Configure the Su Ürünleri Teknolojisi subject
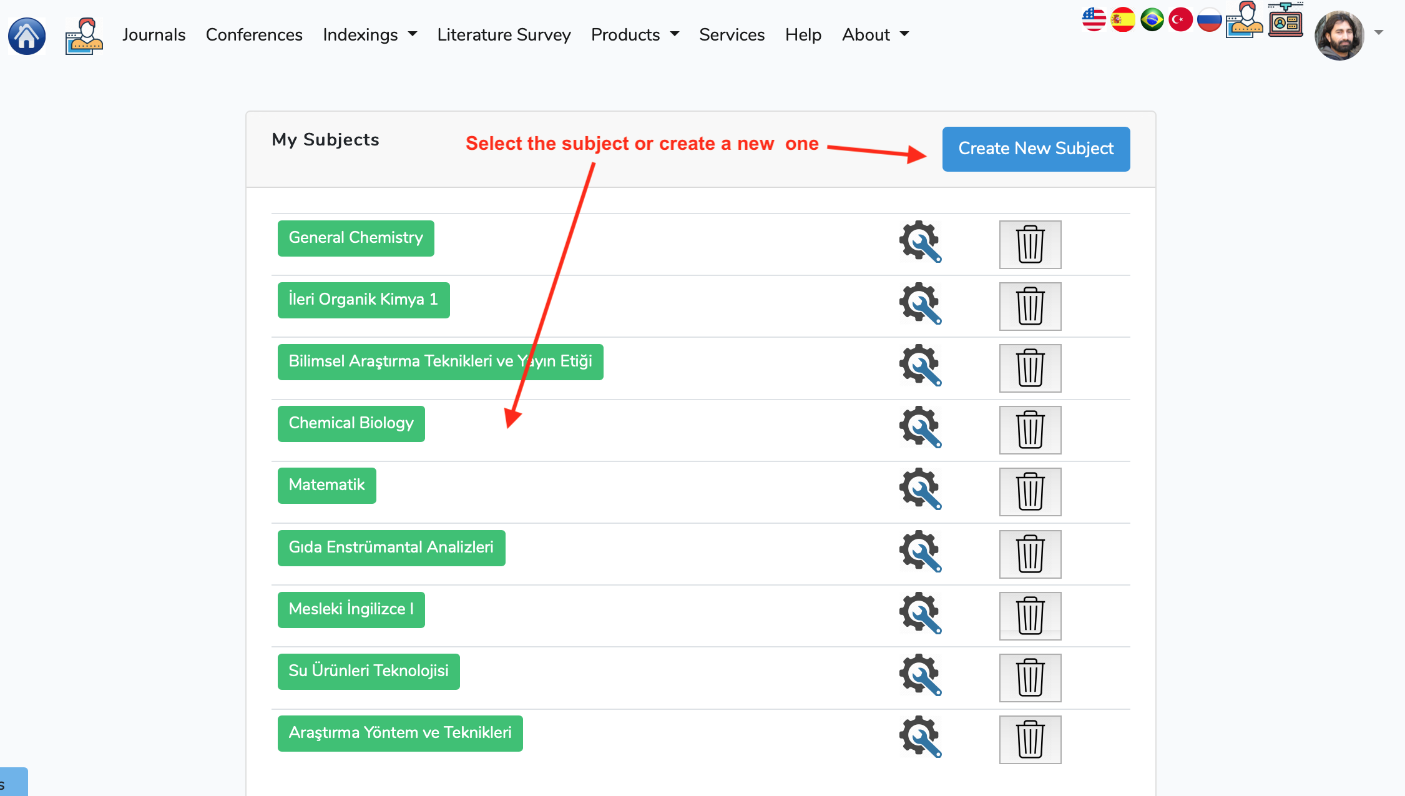This screenshot has height=796, width=1405. click(920, 675)
